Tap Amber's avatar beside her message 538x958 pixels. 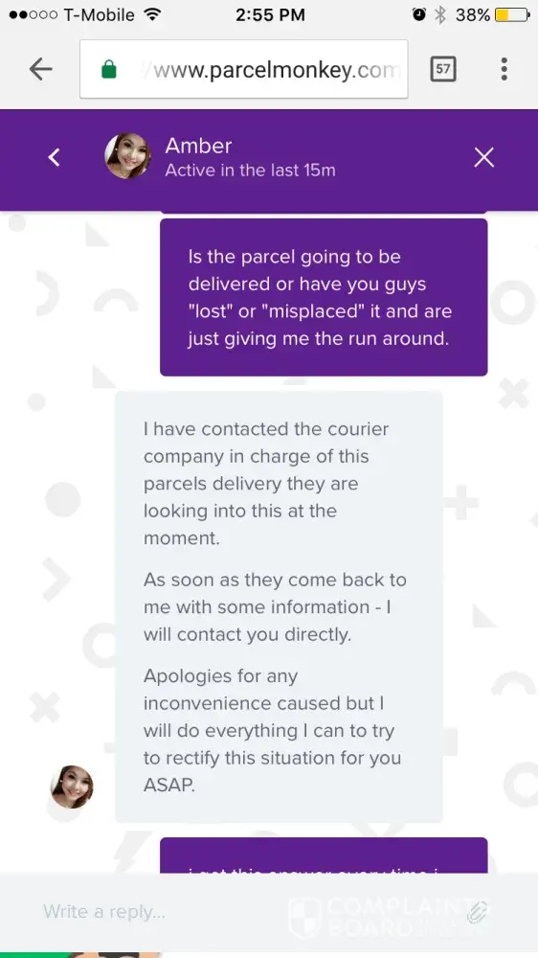coord(72,787)
